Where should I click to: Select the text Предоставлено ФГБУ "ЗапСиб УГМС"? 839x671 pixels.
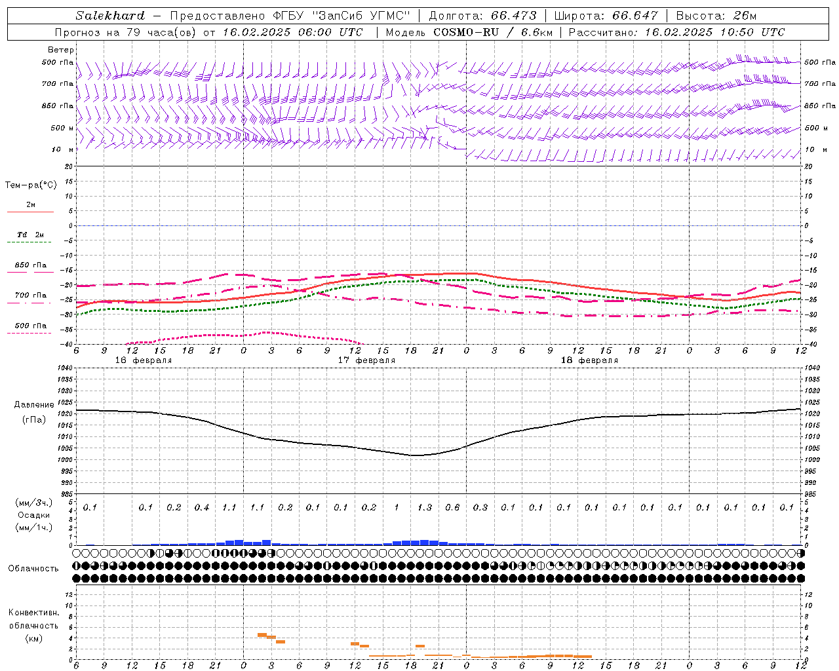pyautogui.click(x=290, y=16)
